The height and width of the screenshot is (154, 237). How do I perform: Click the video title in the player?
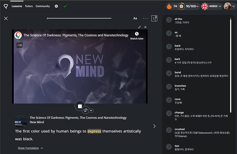[76, 35]
